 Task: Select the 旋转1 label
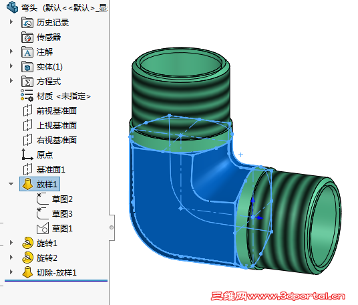point(47,243)
